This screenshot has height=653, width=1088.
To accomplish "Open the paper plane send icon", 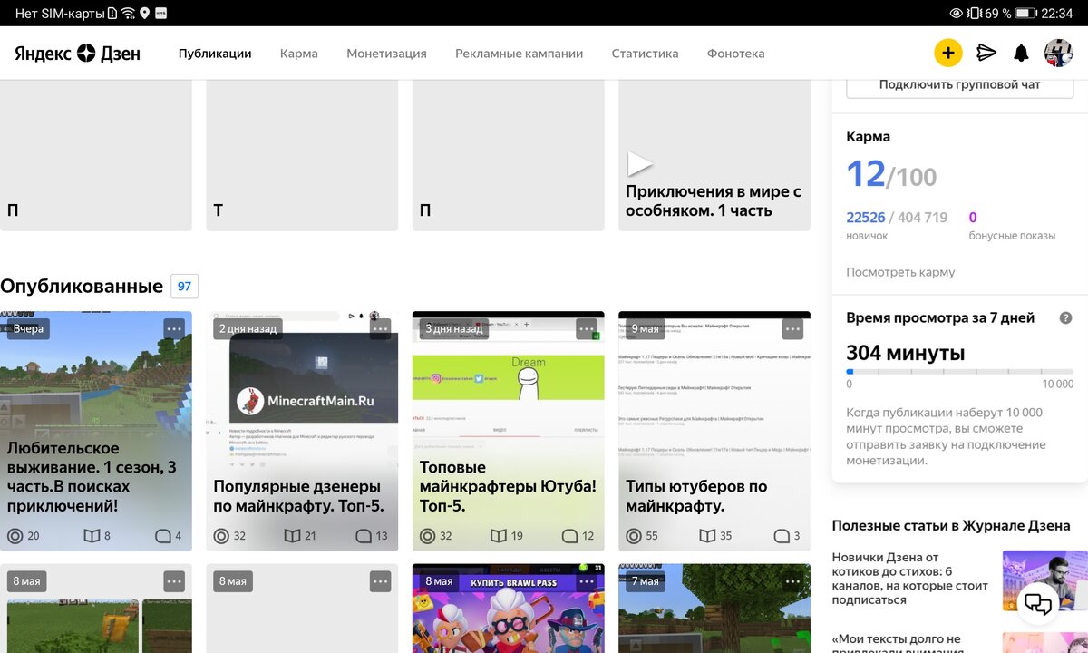I will point(986,53).
